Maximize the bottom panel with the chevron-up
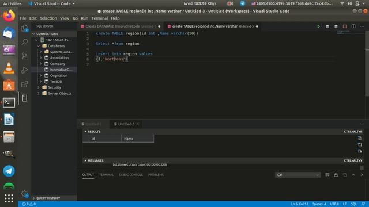369x207 pixels. click(353, 175)
